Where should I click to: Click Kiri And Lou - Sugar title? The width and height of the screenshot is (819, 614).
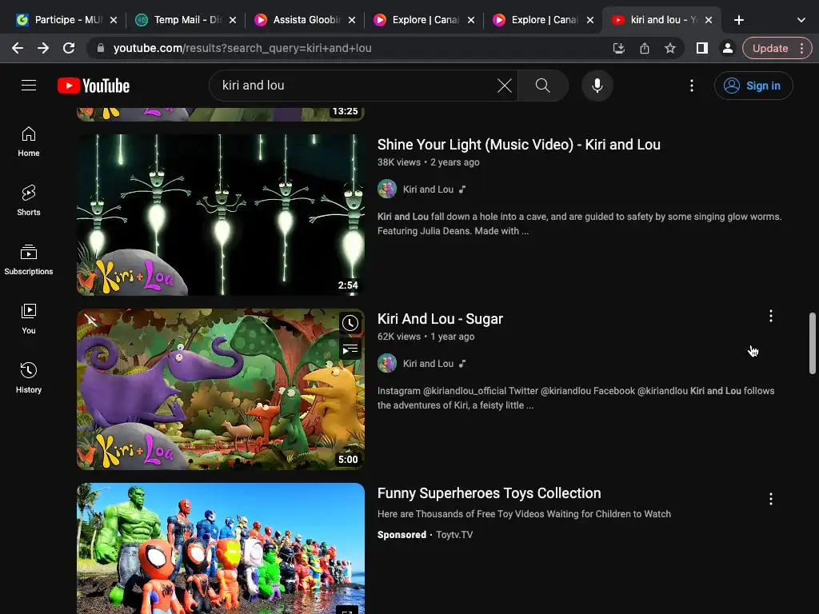pos(440,319)
